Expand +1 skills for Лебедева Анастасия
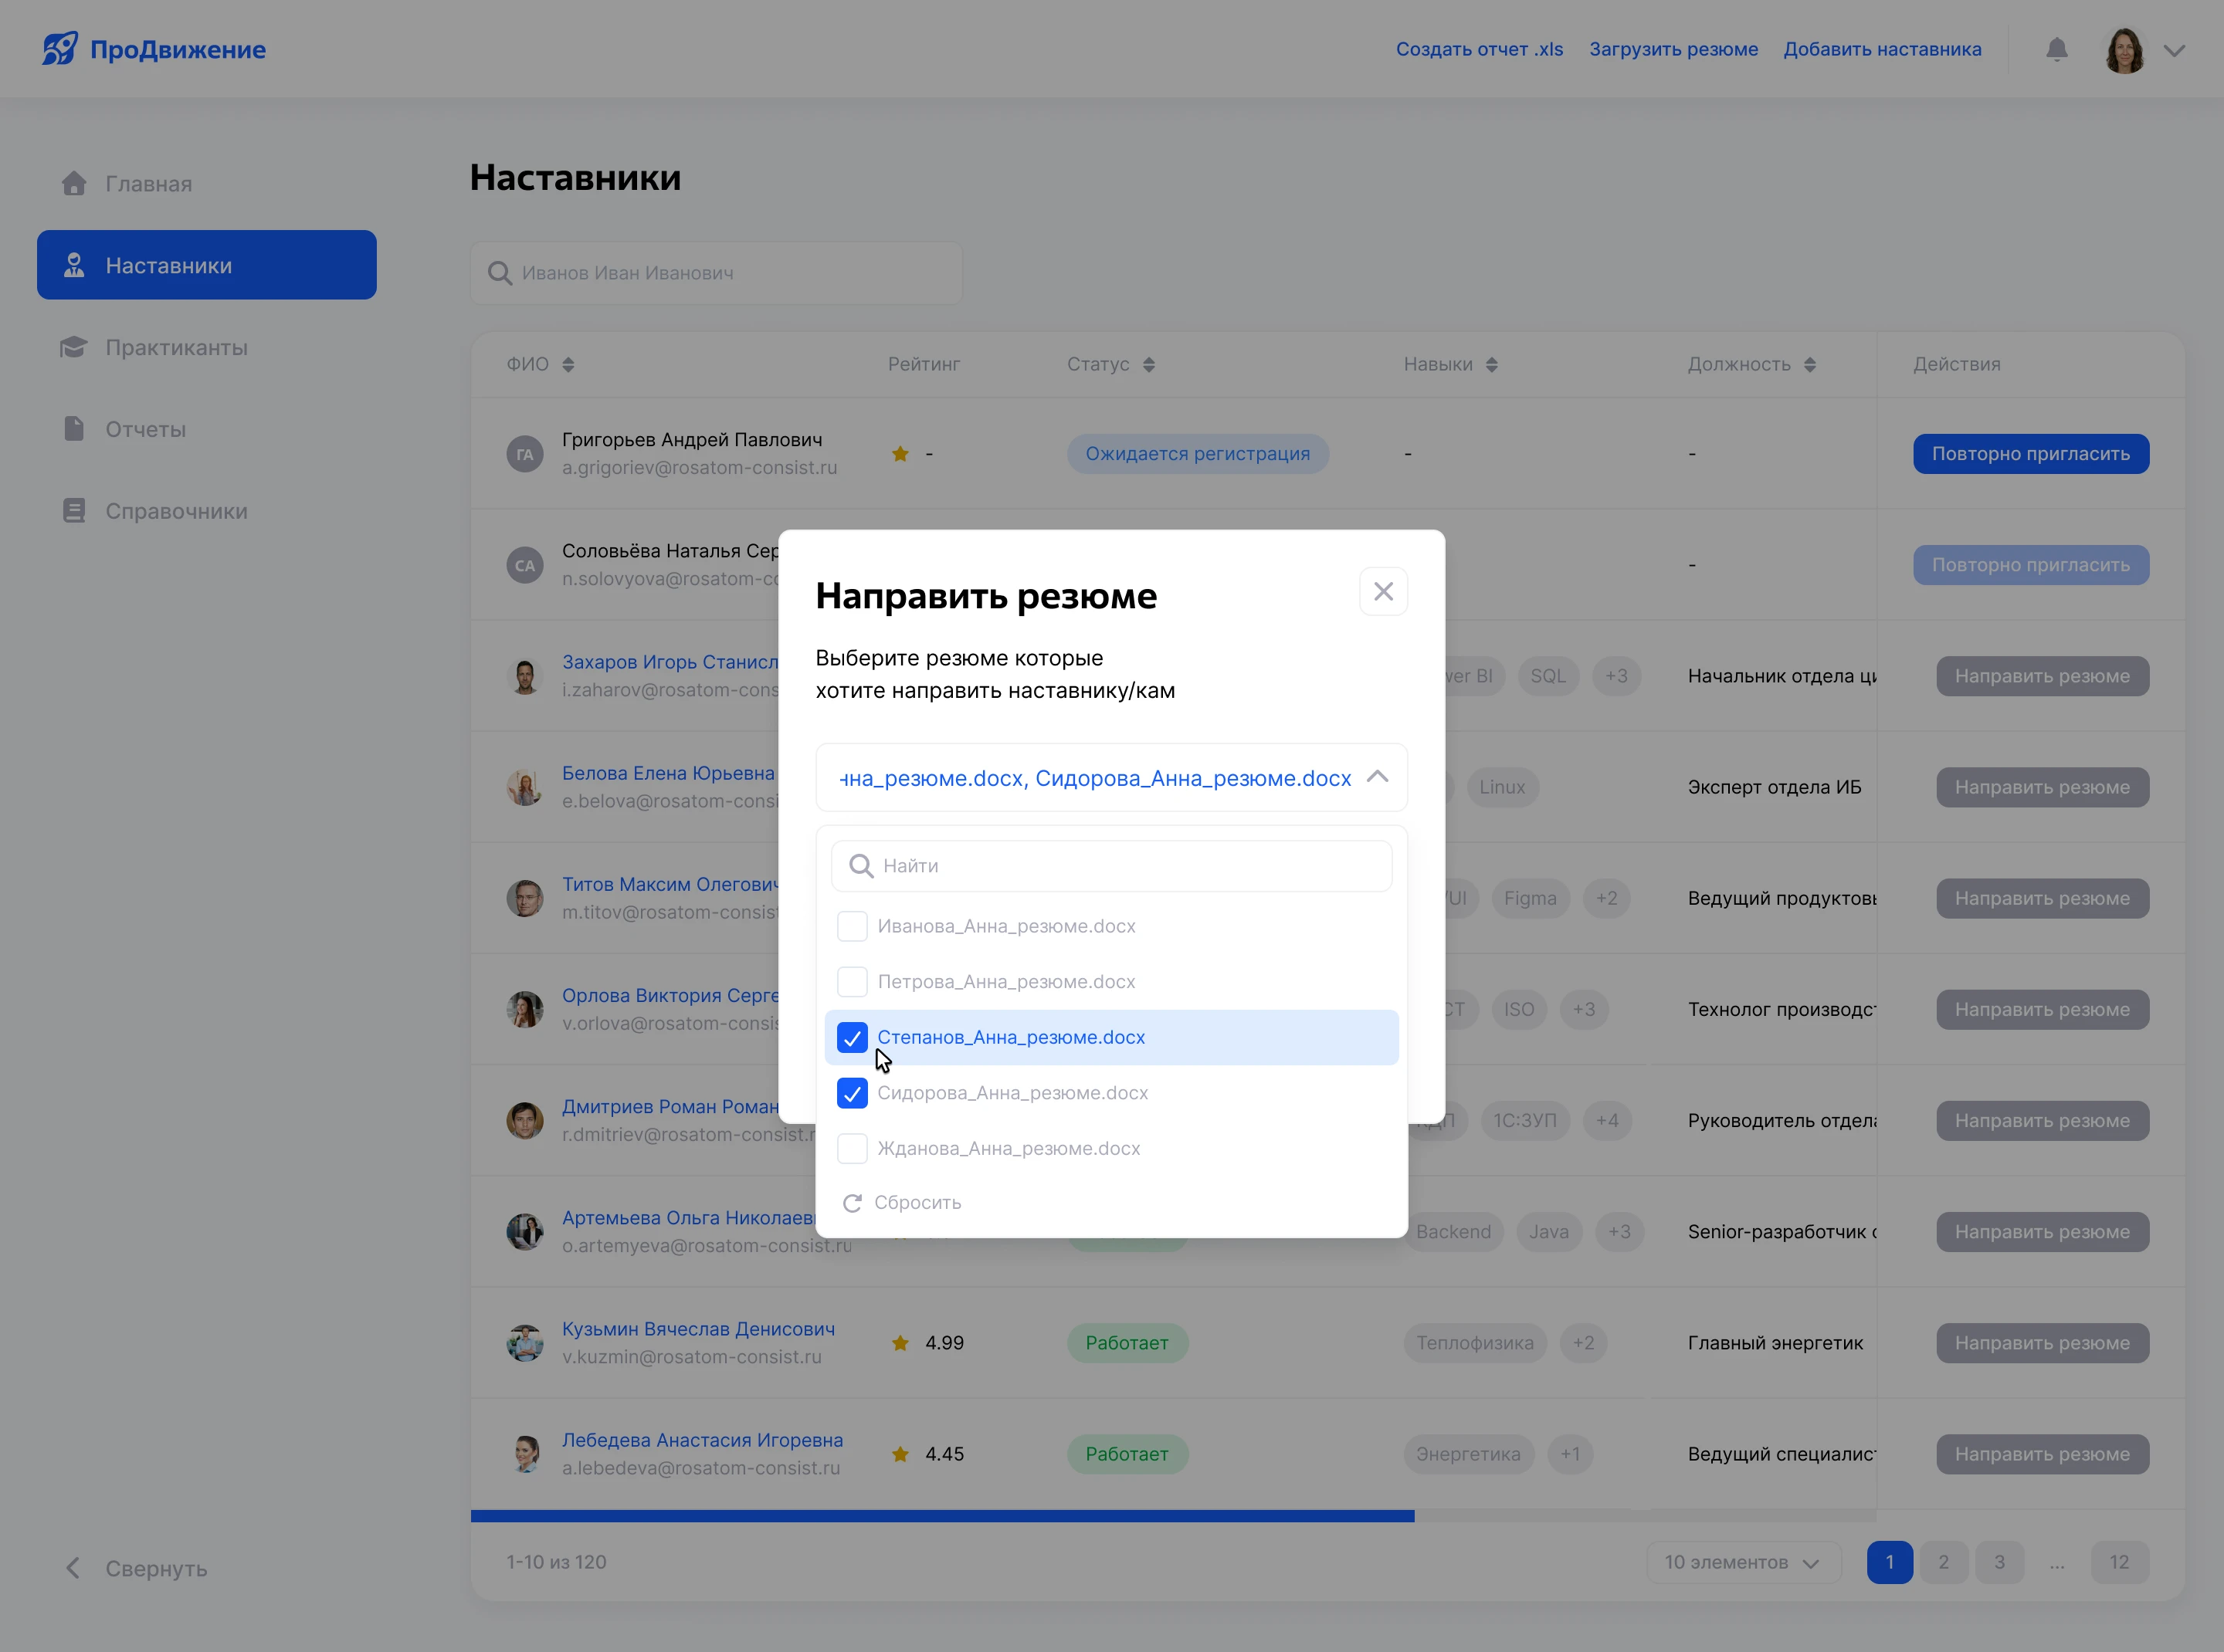This screenshot has width=2224, height=1652. [x=1570, y=1454]
